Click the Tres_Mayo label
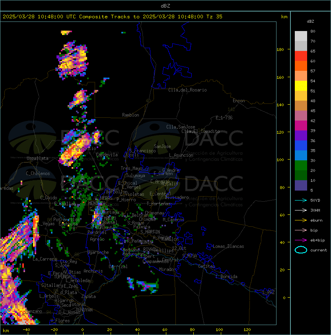The width and height of the screenshot is (331, 335). click(x=131, y=168)
